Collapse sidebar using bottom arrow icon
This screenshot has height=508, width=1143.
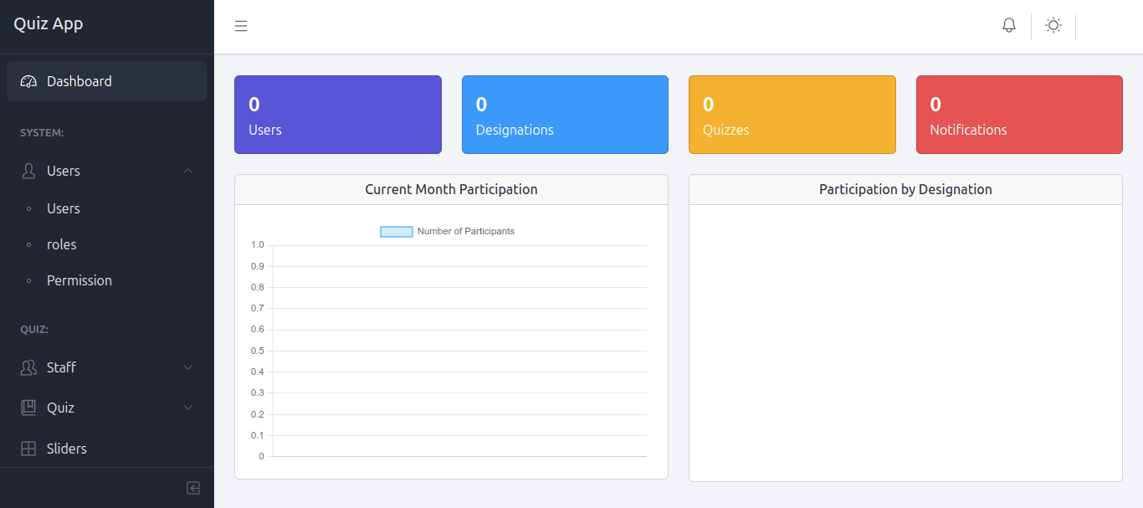pos(193,488)
